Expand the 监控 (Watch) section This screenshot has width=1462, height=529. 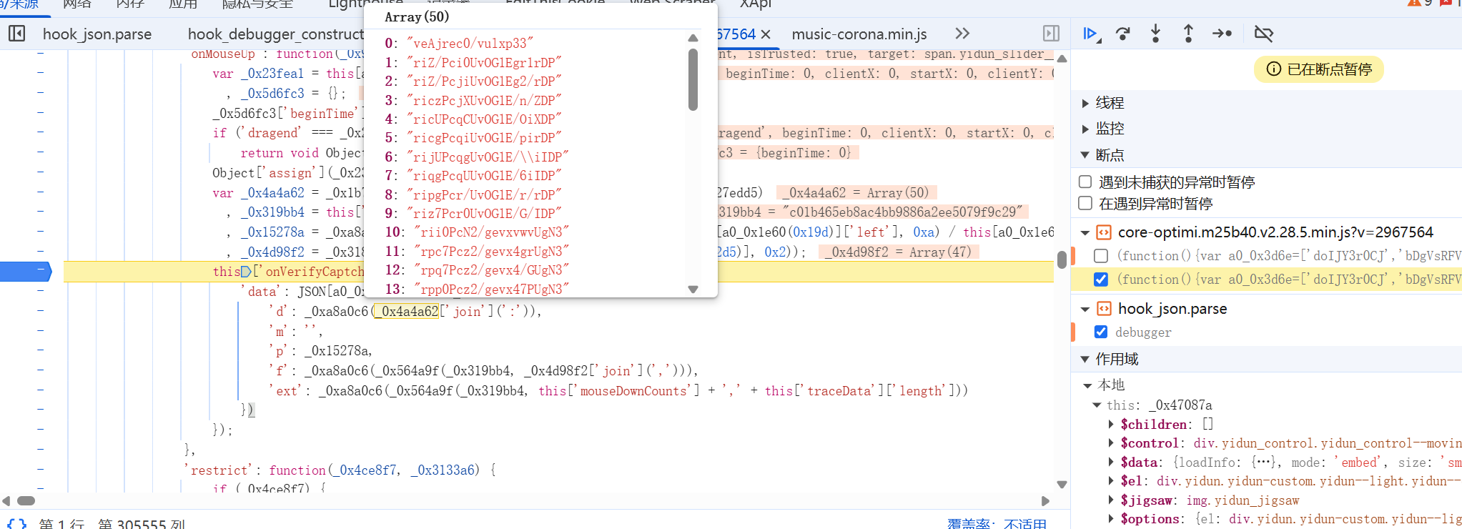1085,129
